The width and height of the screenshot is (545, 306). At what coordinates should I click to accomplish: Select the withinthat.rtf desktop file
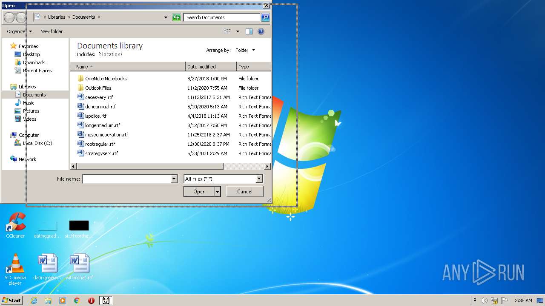(79, 267)
